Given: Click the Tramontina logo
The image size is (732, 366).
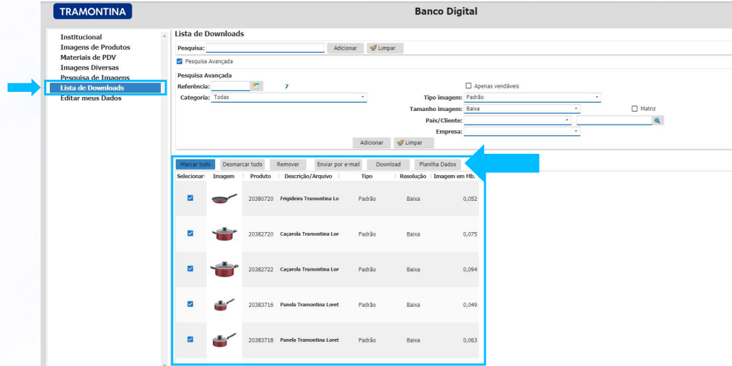Looking at the screenshot, I should click(93, 11).
